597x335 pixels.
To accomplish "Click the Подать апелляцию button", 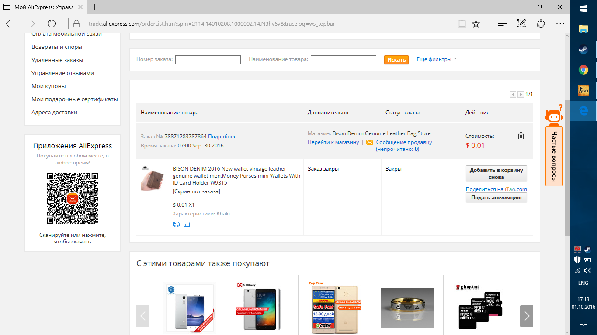I will [496, 198].
